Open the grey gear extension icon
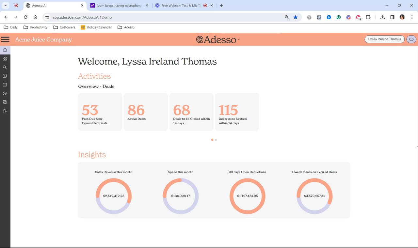Image resolution: width=418 pixels, height=248 pixels. tap(309, 17)
